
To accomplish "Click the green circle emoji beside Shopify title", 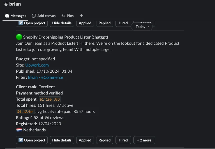I will [19, 37].
